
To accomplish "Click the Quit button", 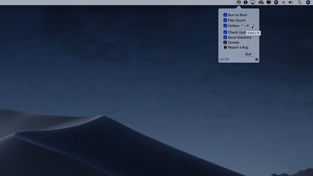I will tap(248, 54).
